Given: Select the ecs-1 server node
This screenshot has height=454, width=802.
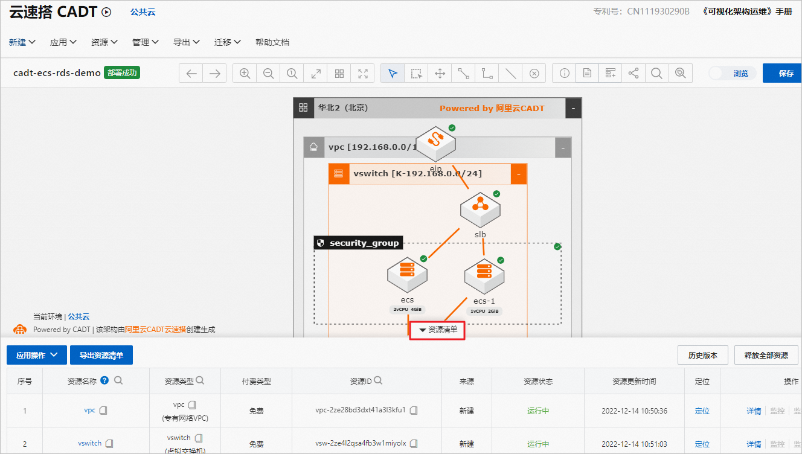Looking at the screenshot, I should pos(484,278).
